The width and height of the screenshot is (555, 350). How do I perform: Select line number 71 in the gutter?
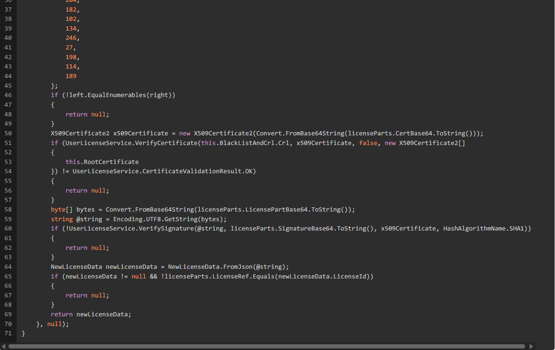pyautogui.click(x=8, y=333)
